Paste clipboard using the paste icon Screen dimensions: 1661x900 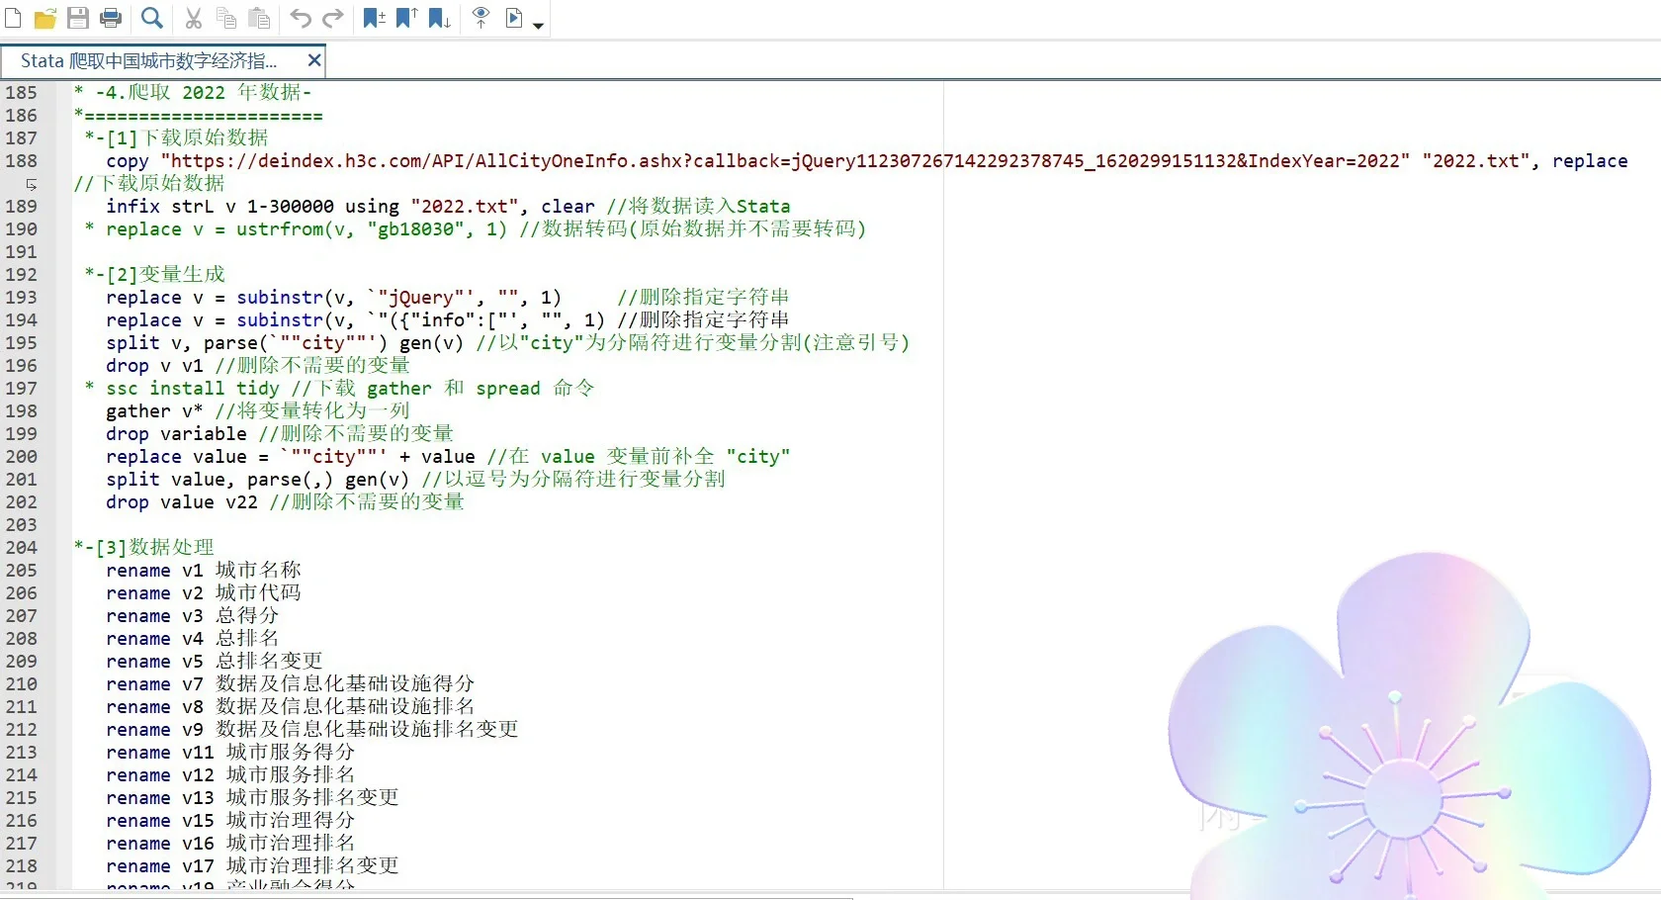coord(259,18)
